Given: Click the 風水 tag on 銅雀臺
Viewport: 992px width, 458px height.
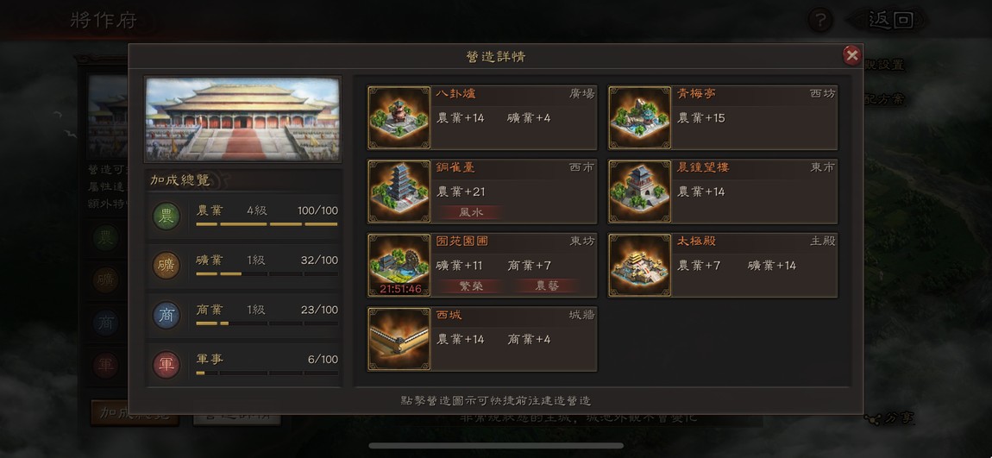Looking at the screenshot, I should pos(471,212).
